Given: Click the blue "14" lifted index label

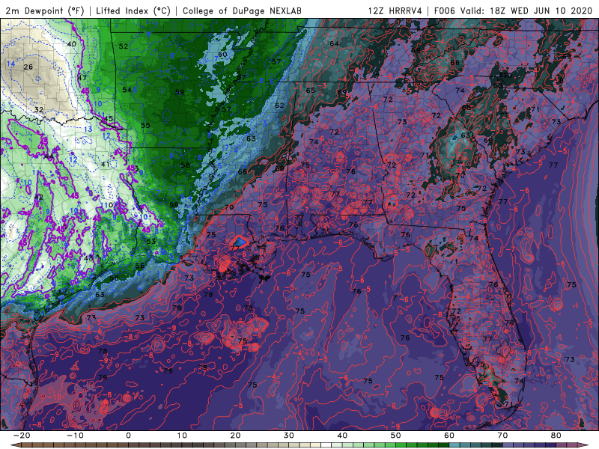Looking at the screenshot, I should (x=10, y=64).
